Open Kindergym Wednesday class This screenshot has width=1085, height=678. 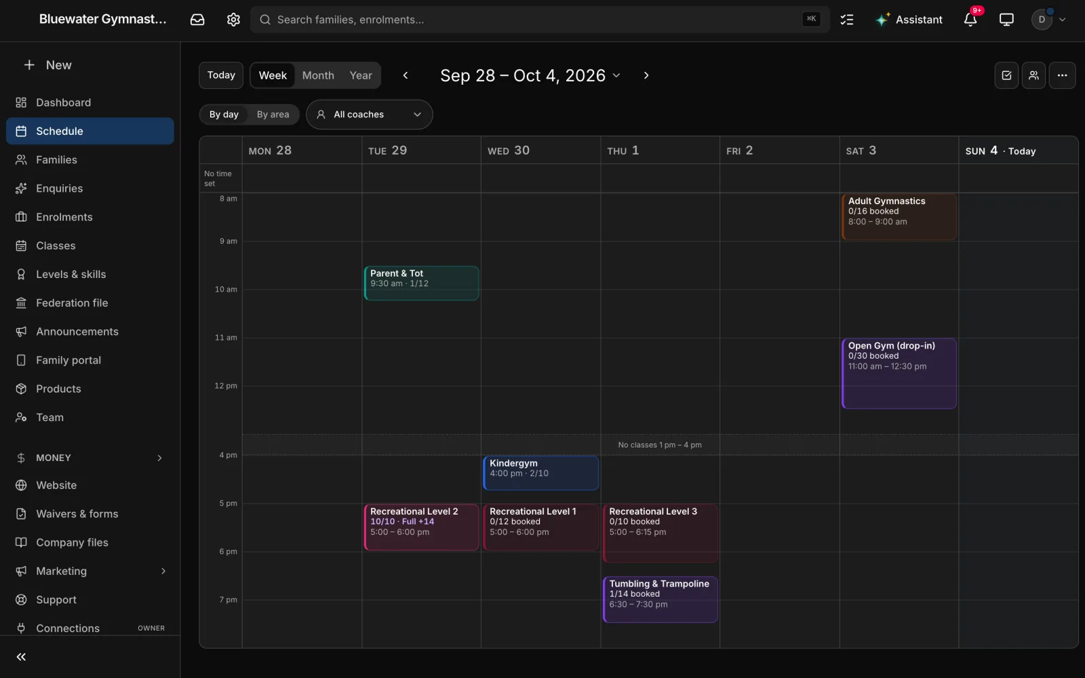click(541, 473)
